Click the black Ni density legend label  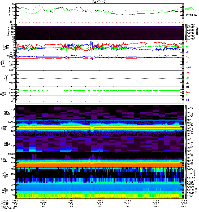click(x=187, y=62)
